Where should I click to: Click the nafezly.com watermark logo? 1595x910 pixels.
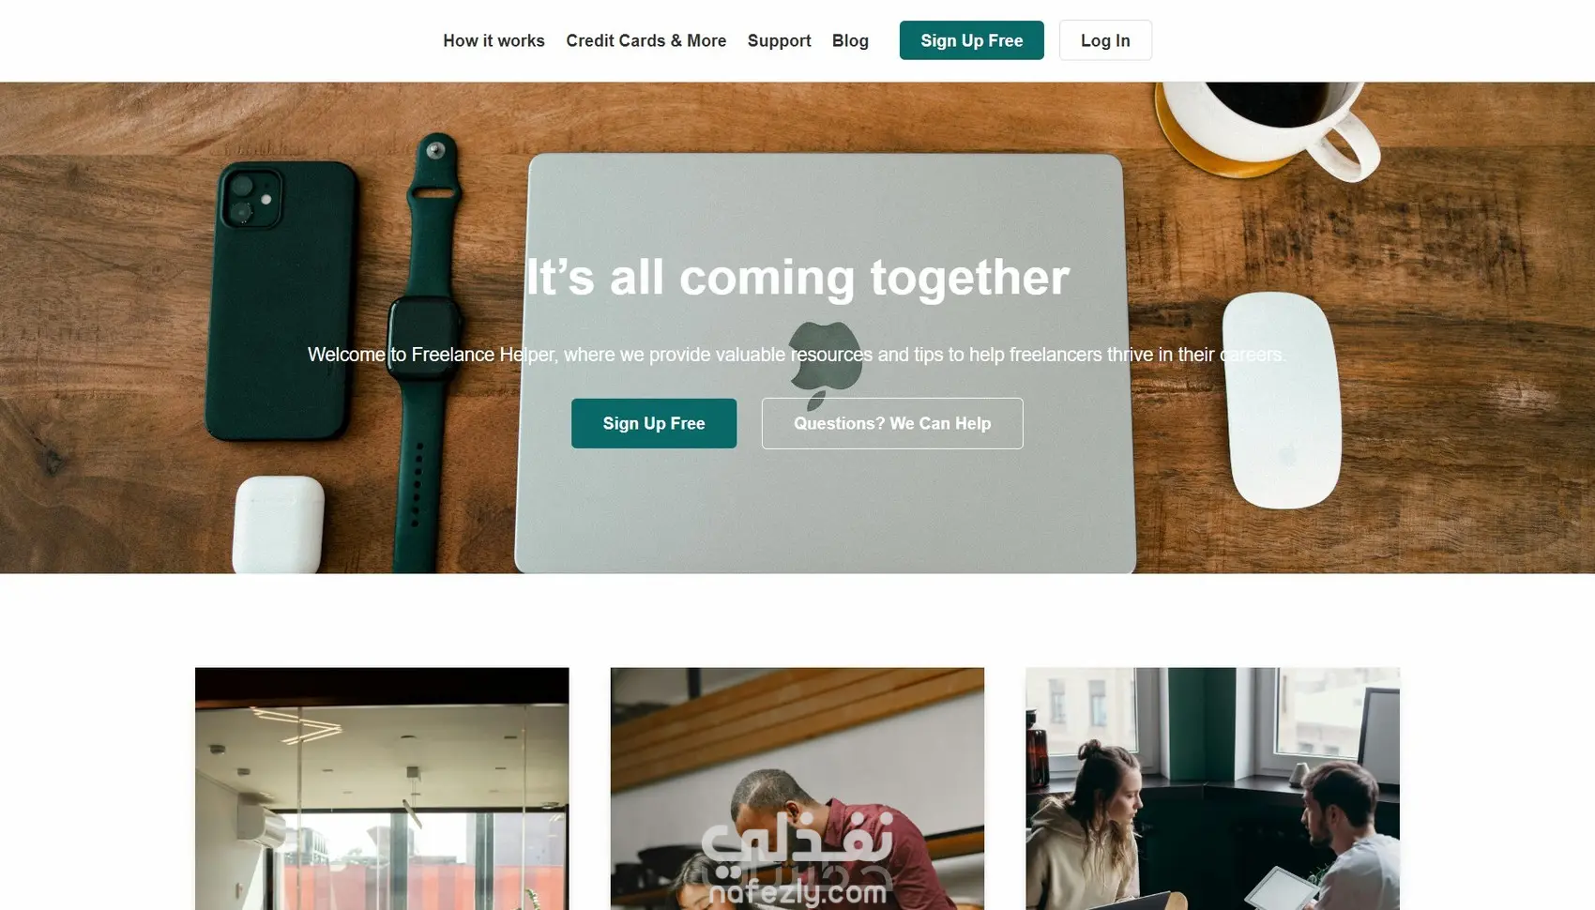[x=797, y=859]
